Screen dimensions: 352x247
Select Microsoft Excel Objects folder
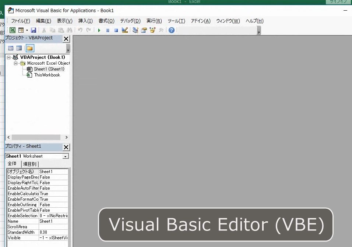click(x=48, y=63)
